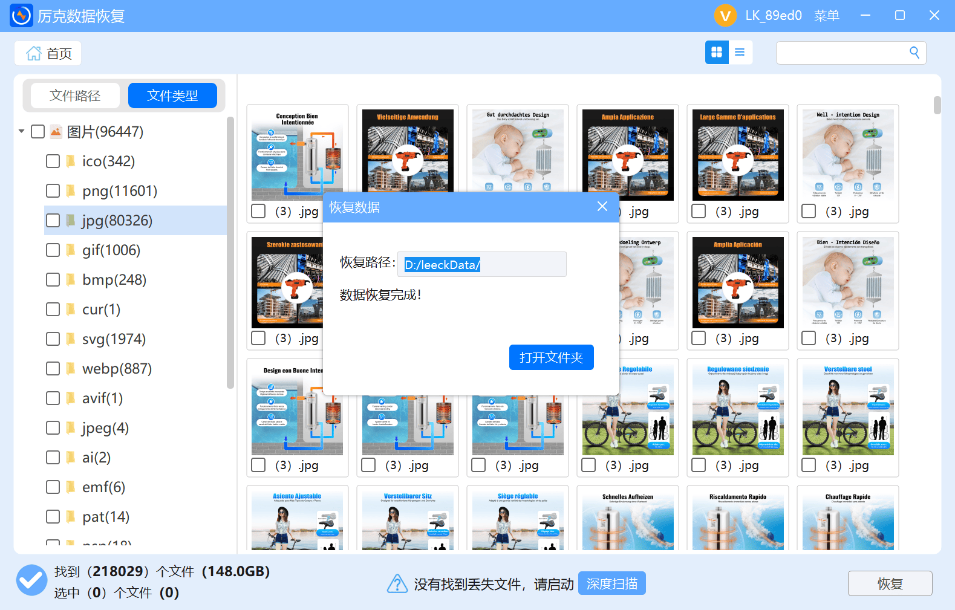Enable the 图片(96447) checkbox
This screenshot has height=610, width=955.
pyautogui.click(x=37, y=132)
